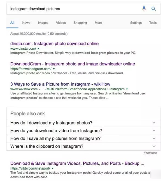Open the vibbi Download & Save Instagram Videos result
Image resolution: width=161 pixels, height=181 pixels.
tap(77, 164)
